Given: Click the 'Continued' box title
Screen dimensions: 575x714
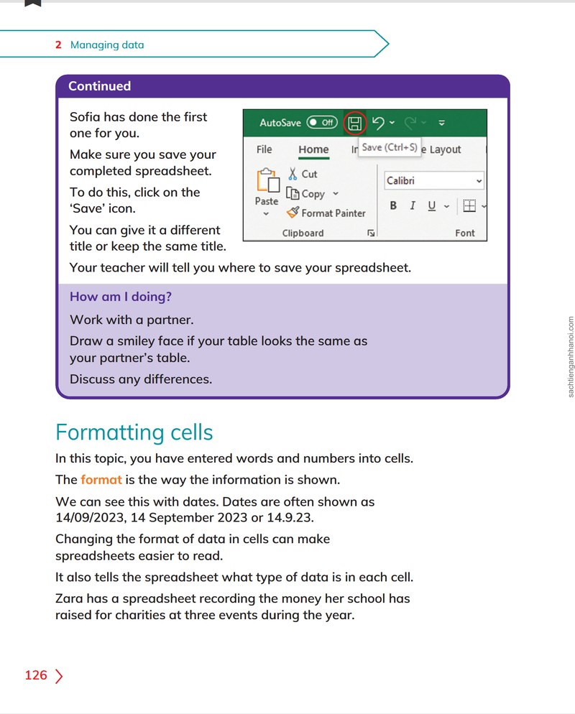Looking at the screenshot, I should [x=99, y=86].
